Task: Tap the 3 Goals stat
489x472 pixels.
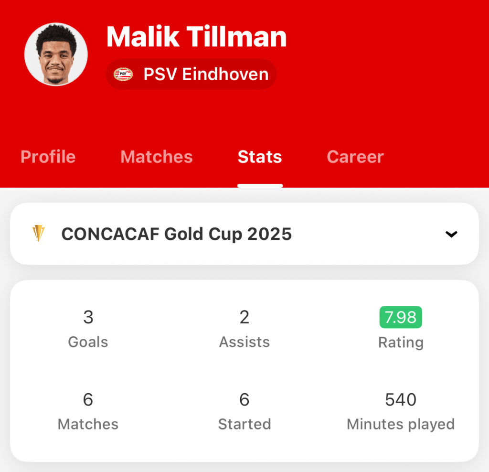Action: coord(88,329)
